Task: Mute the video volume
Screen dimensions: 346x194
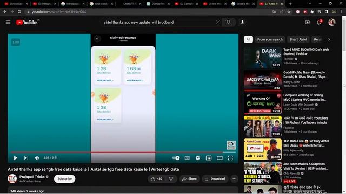Action: [x=37, y=158]
